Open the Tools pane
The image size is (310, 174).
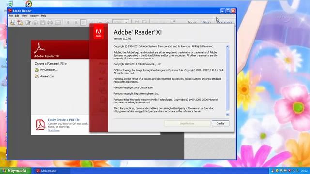click(x=192, y=22)
